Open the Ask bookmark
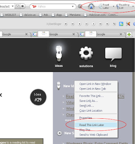 [43, 15]
